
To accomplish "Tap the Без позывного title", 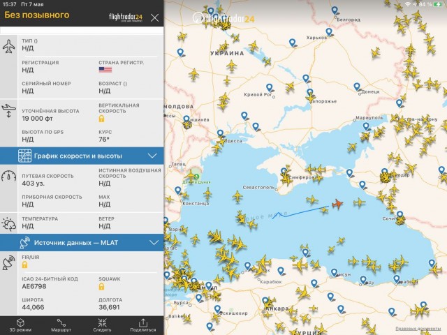I will click(x=37, y=15).
